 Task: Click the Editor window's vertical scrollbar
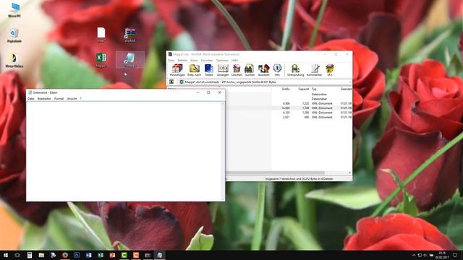tap(223, 151)
